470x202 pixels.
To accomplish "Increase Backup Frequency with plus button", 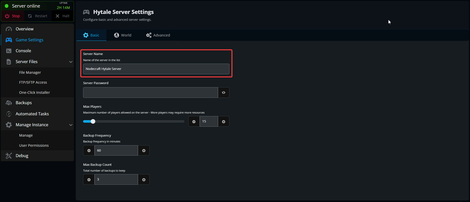I will coord(143,150).
